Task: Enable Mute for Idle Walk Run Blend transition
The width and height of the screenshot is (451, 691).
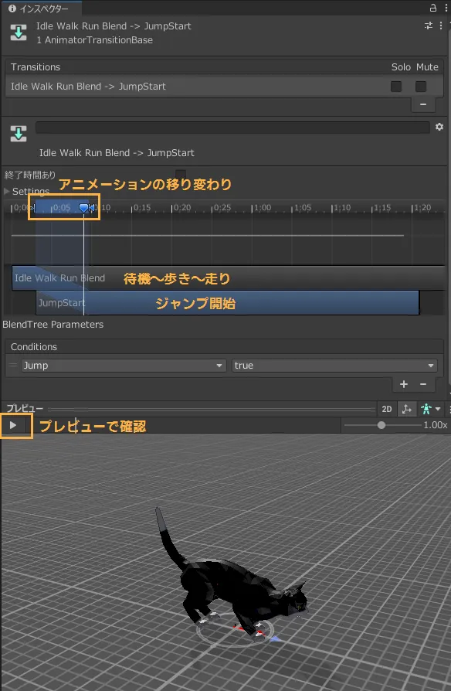Action: [421, 87]
